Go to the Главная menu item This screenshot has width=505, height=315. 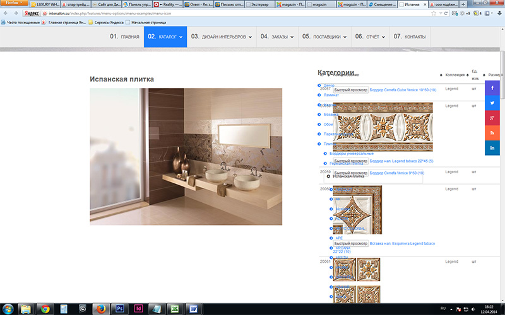click(125, 37)
